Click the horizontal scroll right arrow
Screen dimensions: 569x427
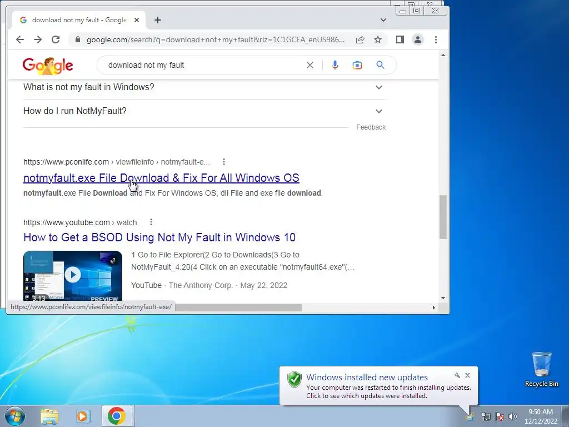point(433,307)
